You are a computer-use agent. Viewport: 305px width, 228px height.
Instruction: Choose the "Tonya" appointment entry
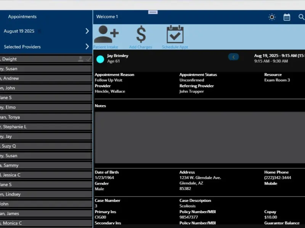tap(46, 117)
